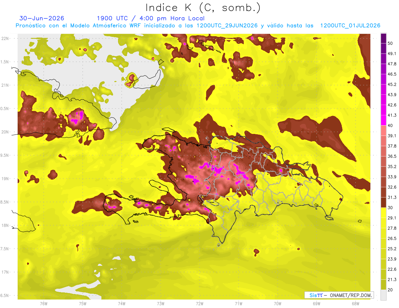
Task: Click the "1.5N" latitude axis label
Action: 5,62
